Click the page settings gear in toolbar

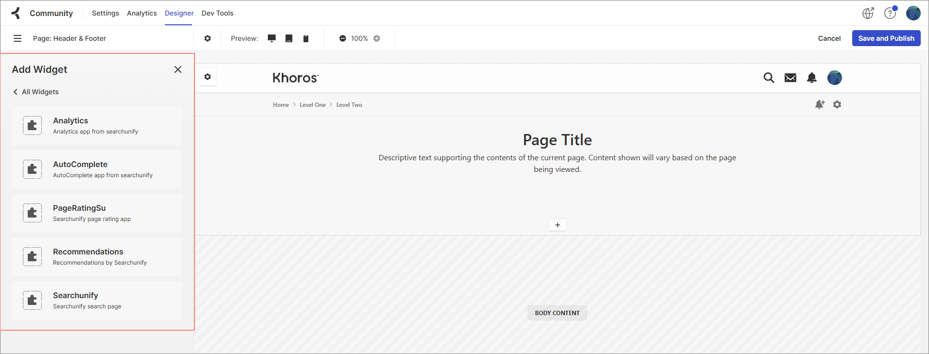pyautogui.click(x=208, y=38)
